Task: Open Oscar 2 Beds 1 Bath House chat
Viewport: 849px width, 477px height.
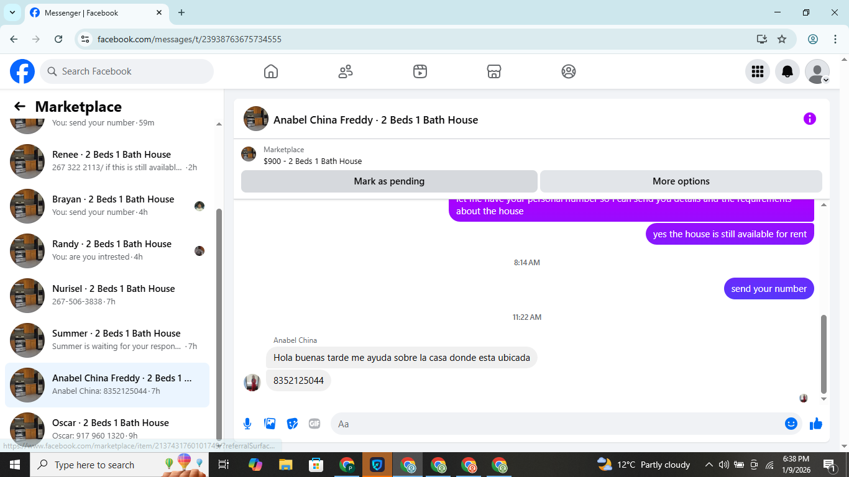Action: point(107,430)
